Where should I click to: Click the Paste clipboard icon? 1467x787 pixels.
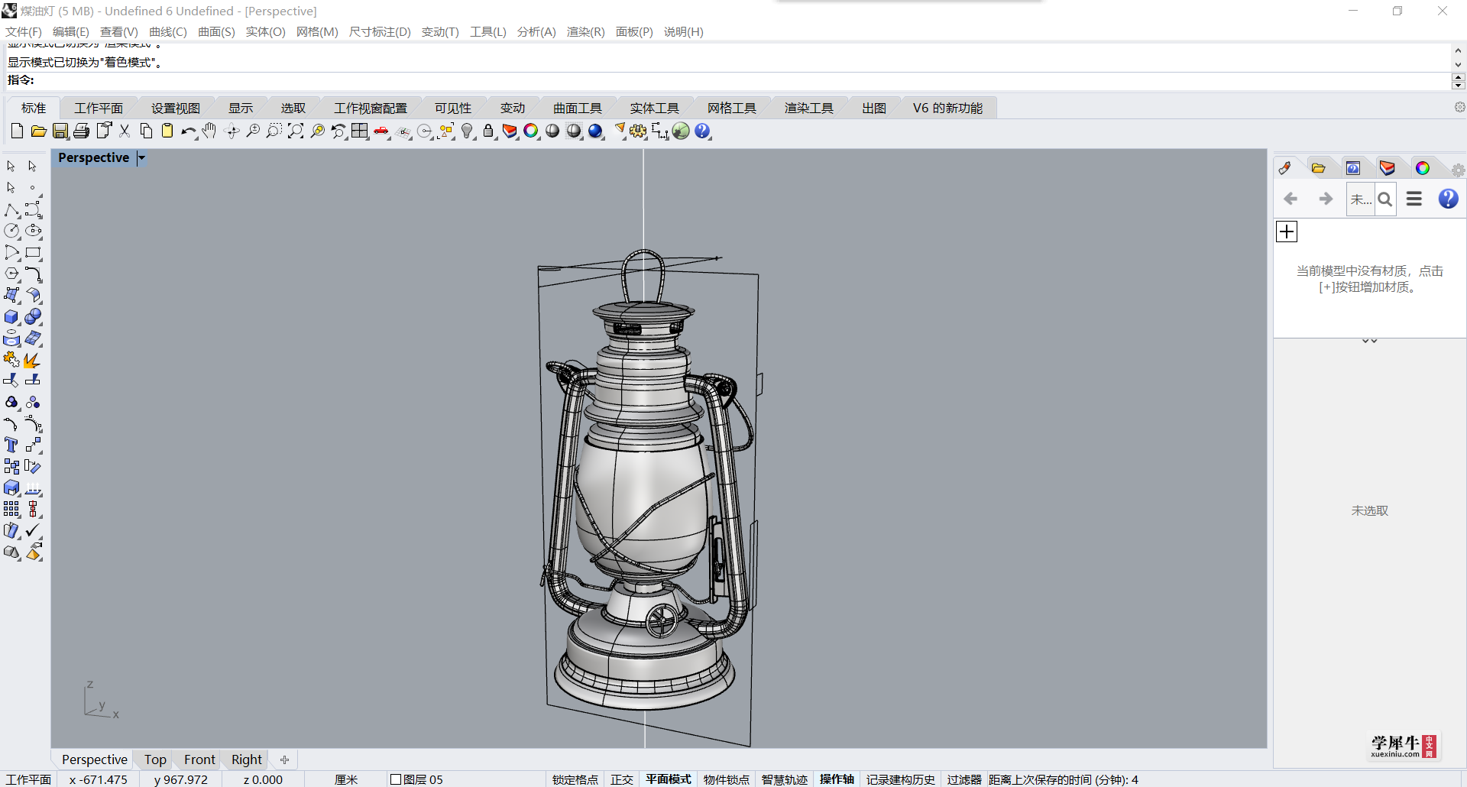tap(167, 131)
